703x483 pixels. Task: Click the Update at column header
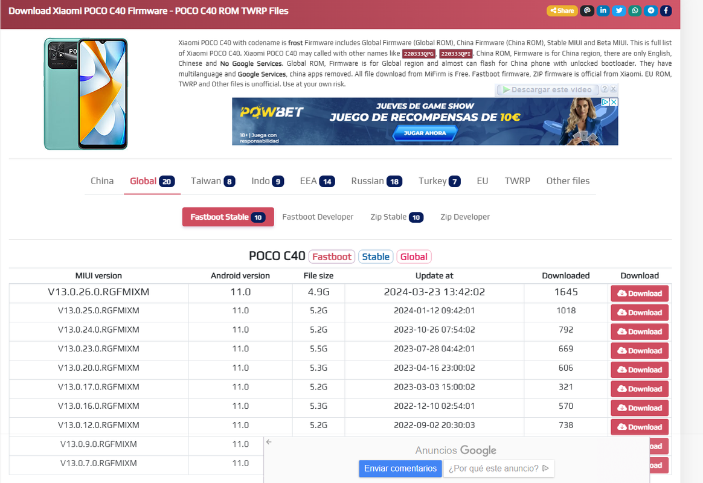point(434,275)
